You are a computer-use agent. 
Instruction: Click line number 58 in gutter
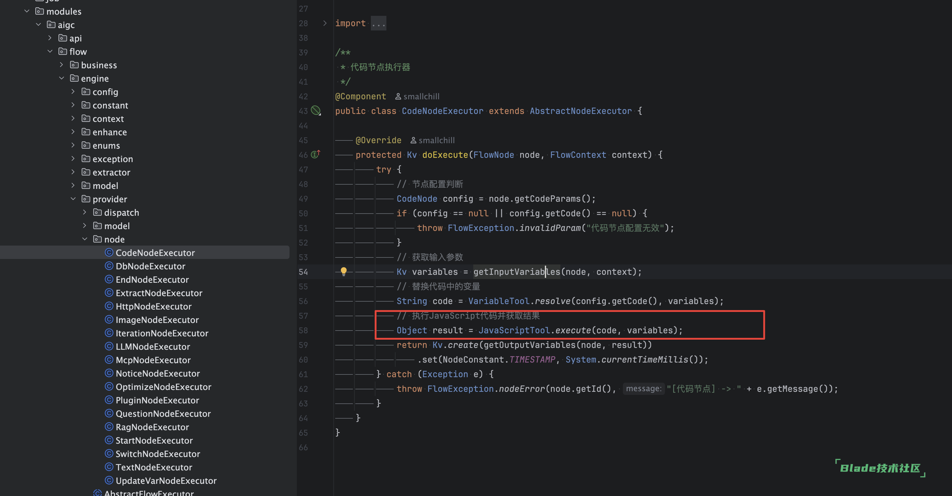(x=303, y=331)
